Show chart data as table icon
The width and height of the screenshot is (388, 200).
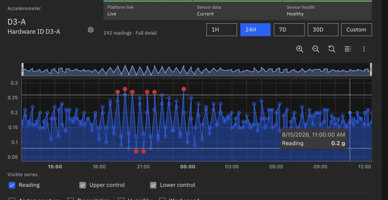tap(348, 49)
